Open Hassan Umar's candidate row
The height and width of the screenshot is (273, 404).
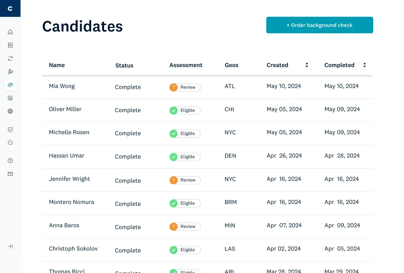67,156
